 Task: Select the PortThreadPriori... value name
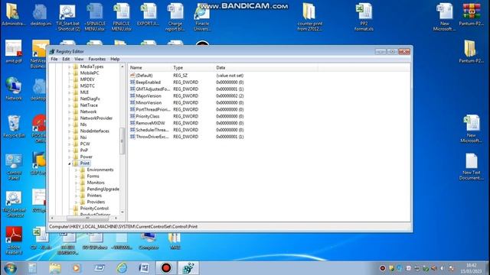(x=153, y=109)
